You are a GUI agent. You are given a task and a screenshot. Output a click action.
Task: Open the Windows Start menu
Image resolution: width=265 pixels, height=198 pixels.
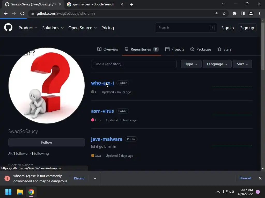(x=8, y=192)
